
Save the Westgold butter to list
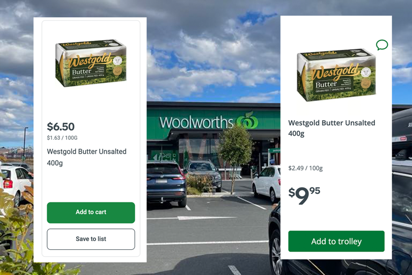(x=91, y=239)
